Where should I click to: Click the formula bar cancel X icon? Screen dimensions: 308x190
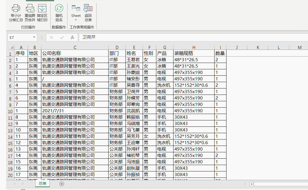[x=52, y=37]
